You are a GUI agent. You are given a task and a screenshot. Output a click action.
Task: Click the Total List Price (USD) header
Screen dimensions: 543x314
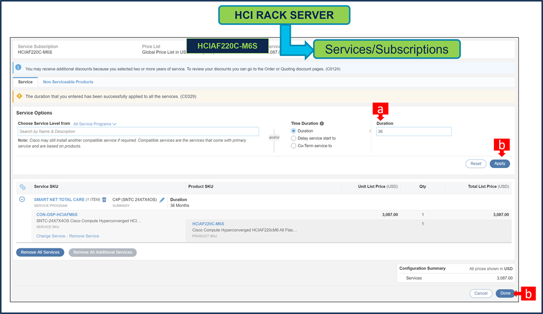[488, 186]
